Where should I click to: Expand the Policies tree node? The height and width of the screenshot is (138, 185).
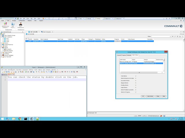click(1, 46)
